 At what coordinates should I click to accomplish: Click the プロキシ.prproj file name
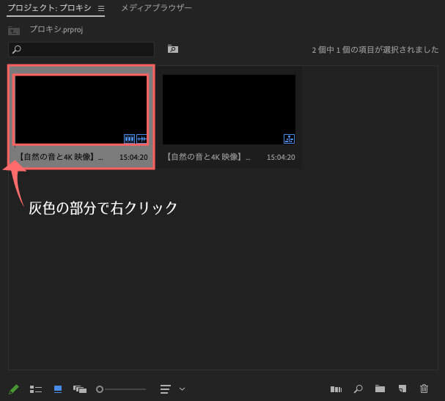click(56, 29)
